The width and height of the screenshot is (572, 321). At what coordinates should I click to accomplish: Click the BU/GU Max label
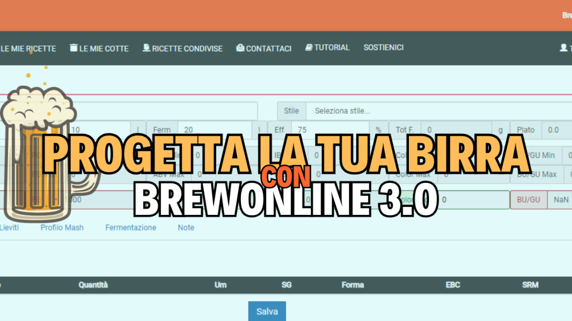536,174
